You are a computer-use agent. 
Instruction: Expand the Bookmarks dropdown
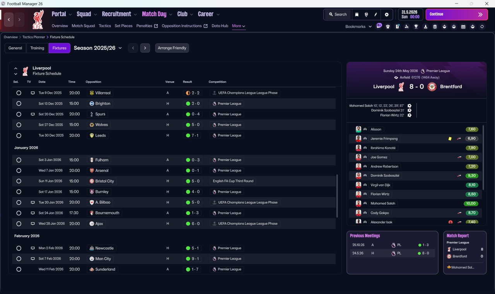coord(358,27)
